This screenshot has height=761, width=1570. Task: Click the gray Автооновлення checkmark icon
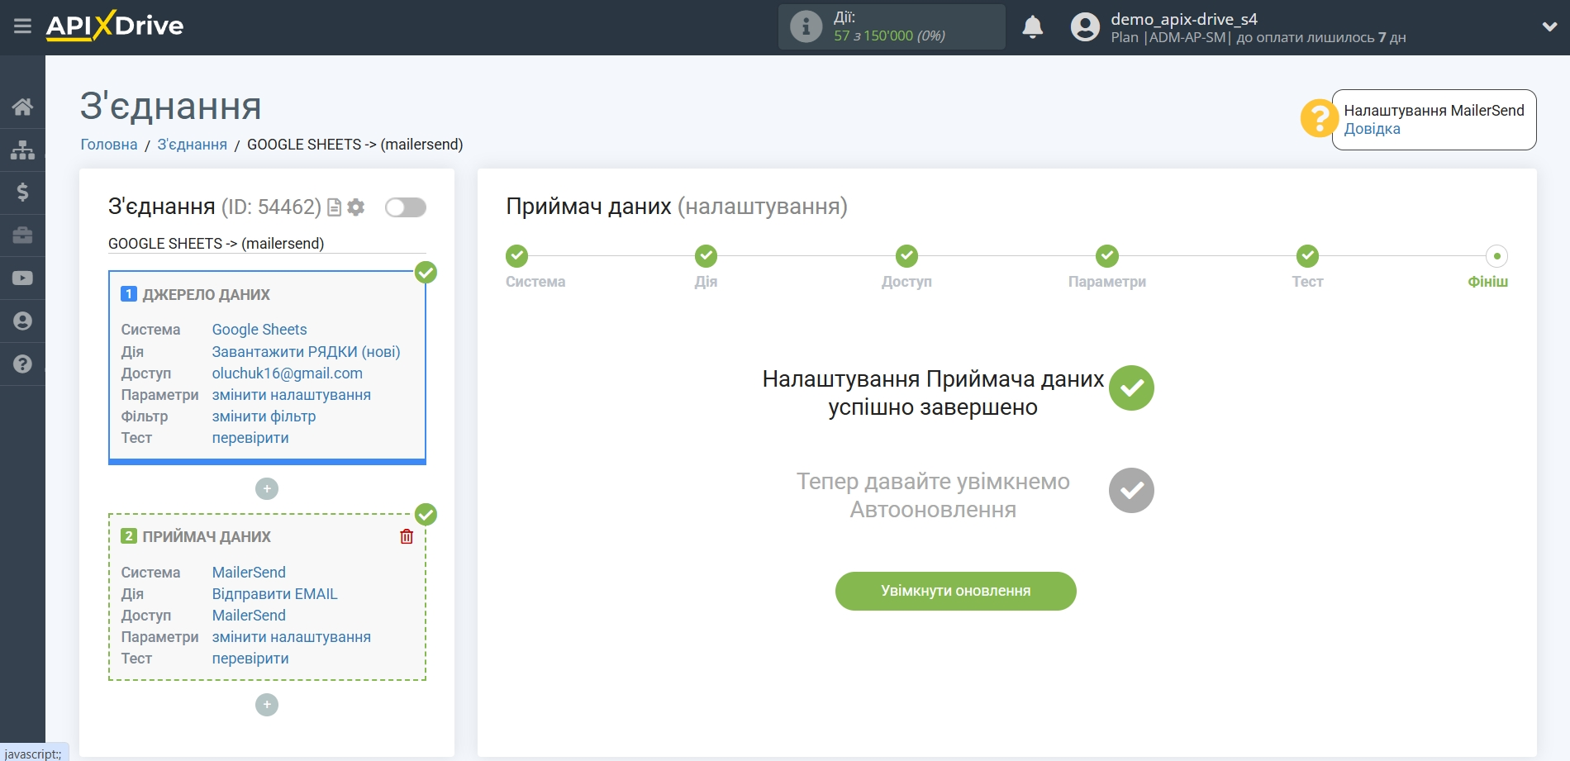coord(1131,491)
